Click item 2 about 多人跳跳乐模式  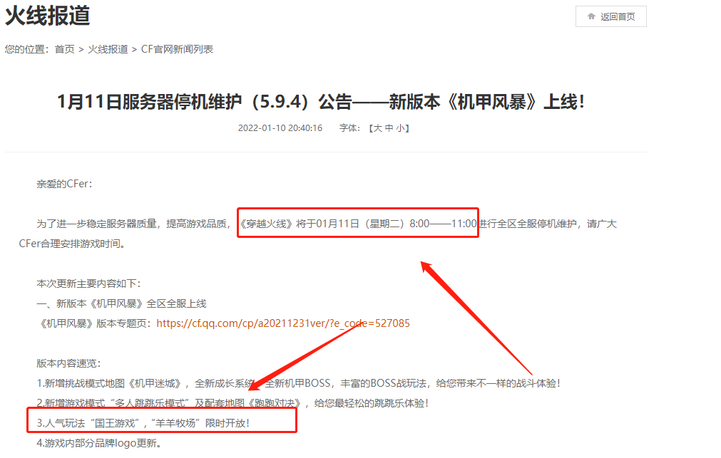pos(232,403)
